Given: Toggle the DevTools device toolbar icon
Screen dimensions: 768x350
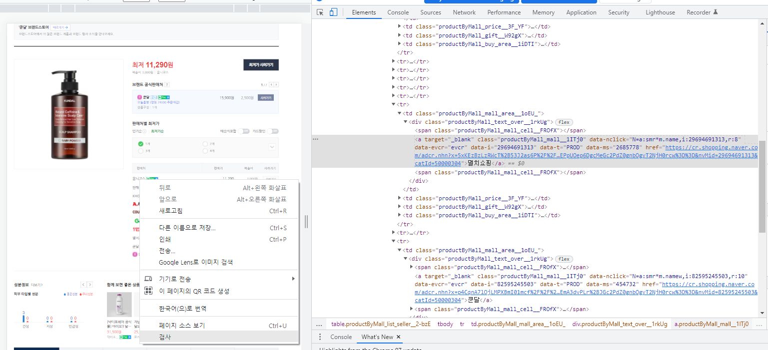Looking at the screenshot, I should tap(333, 12).
